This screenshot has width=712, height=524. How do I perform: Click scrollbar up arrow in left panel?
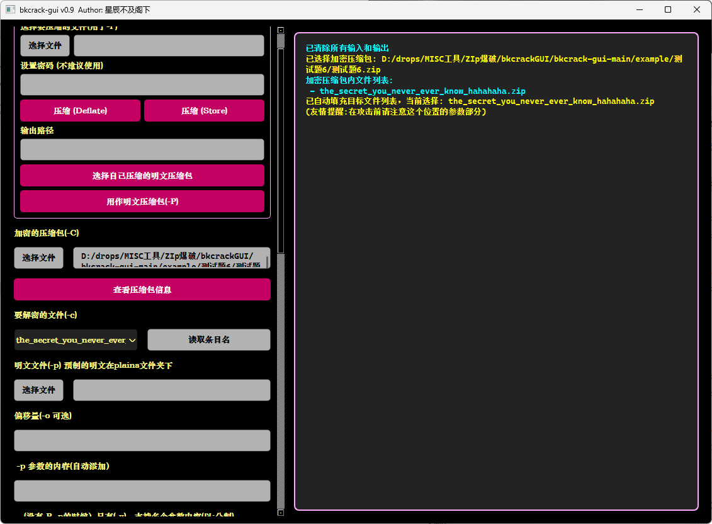pyautogui.click(x=281, y=30)
